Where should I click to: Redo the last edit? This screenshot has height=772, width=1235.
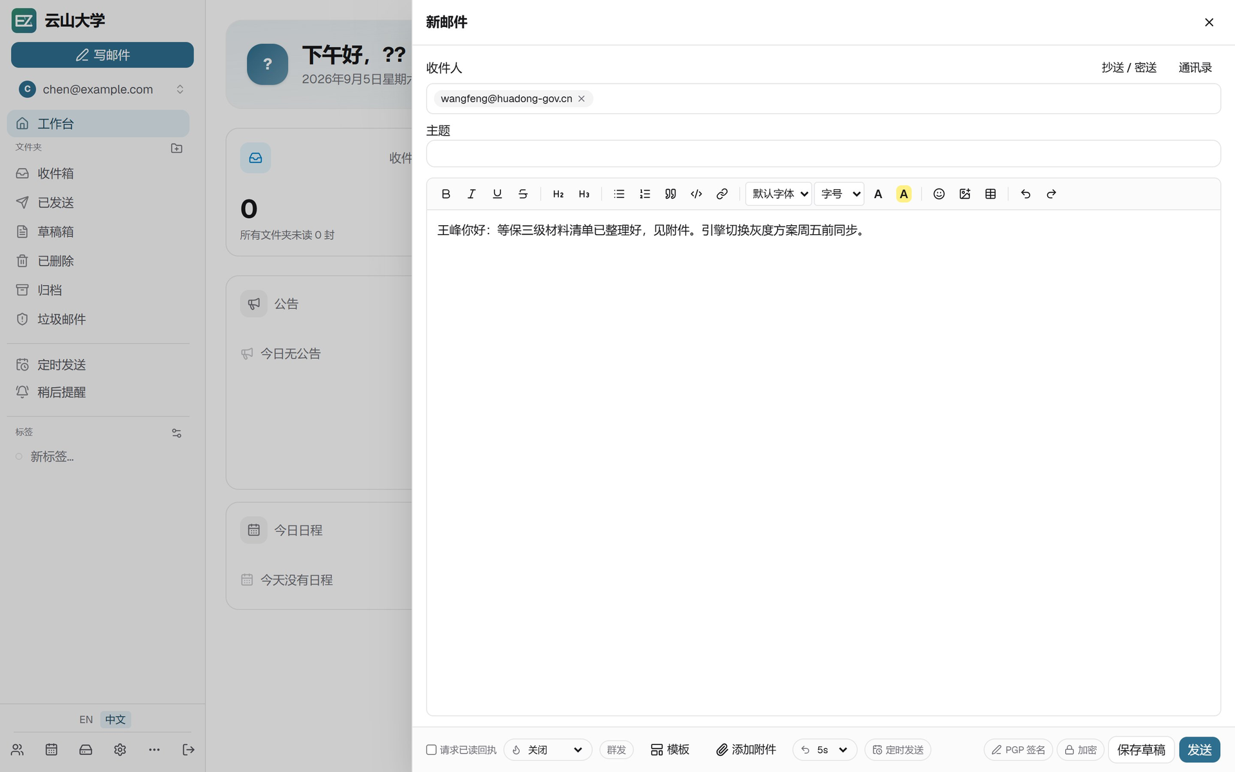pos(1052,194)
